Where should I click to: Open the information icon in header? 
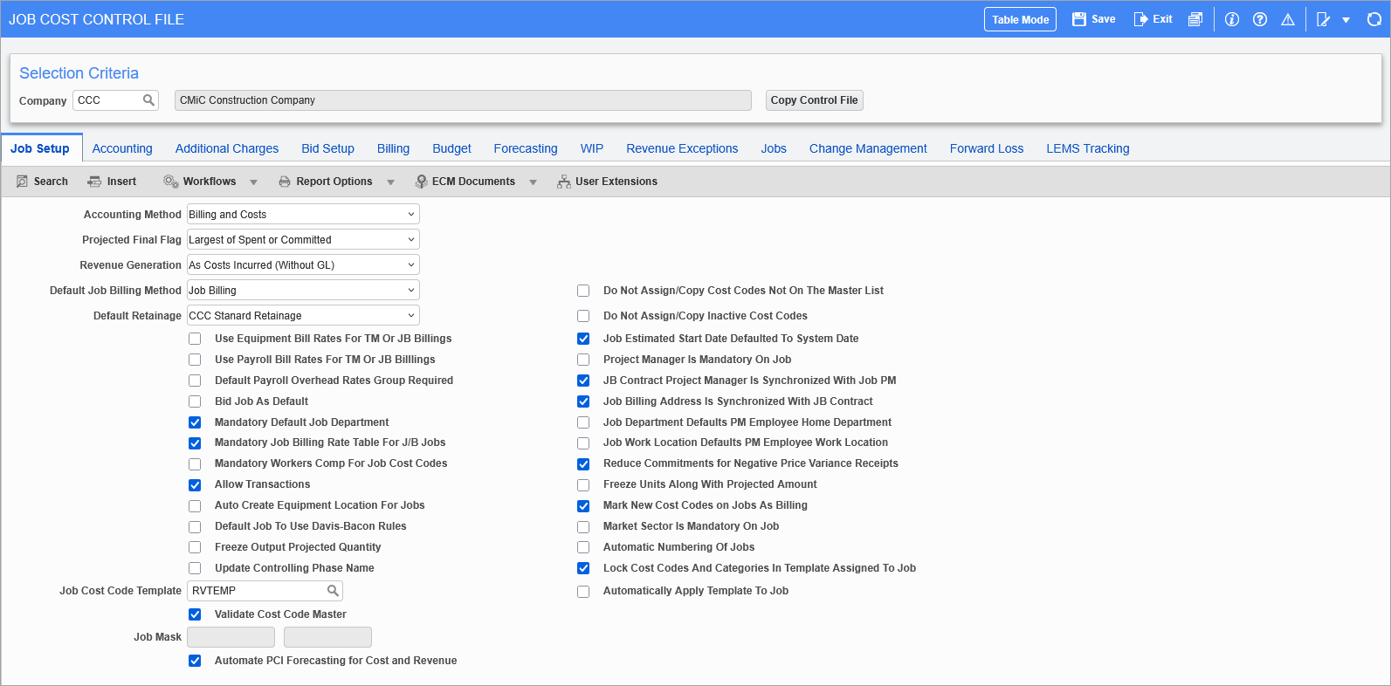[1232, 19]
